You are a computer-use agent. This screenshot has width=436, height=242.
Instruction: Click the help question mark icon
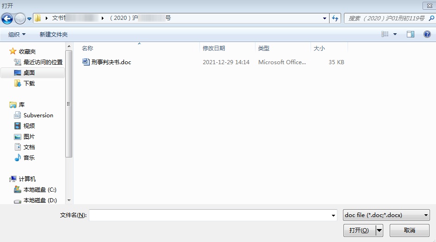pos(427,34)
